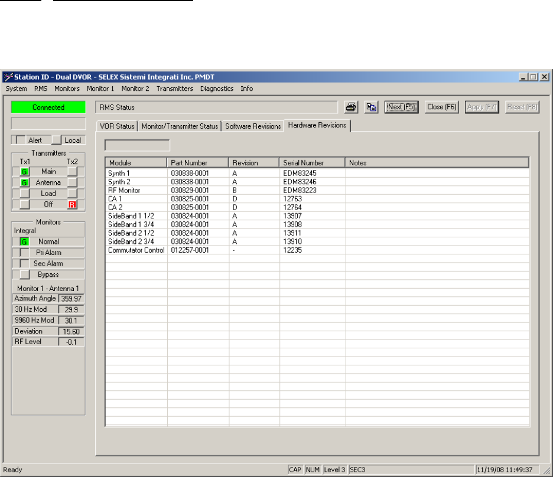
Task: Click the Tx2 Main indicator box
Action: 72,172
